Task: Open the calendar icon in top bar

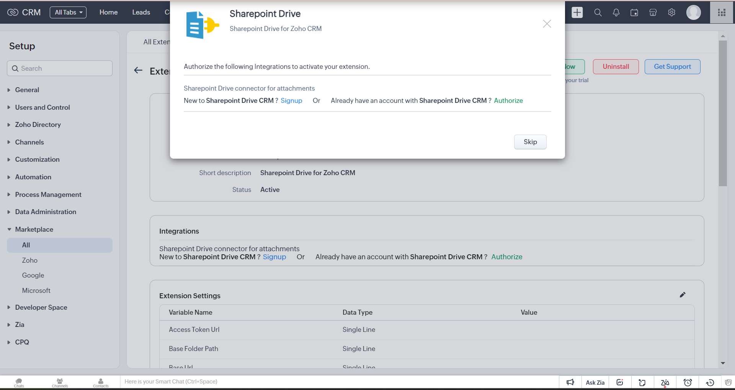Action: coord(634,13)
